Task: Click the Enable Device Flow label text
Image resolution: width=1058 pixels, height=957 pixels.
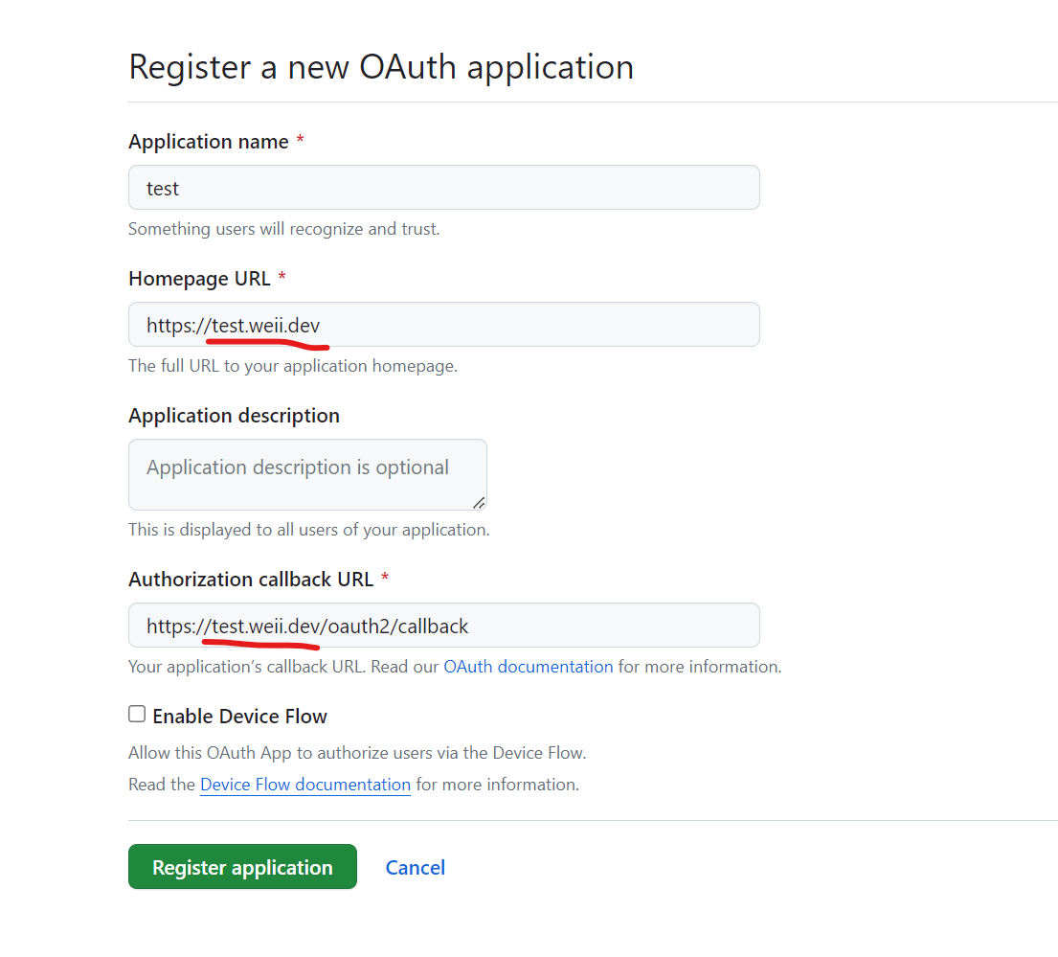Action: (239, 716)
